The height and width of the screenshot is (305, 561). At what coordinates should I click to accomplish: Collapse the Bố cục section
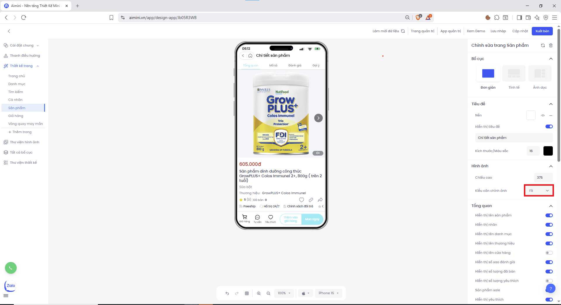click(x=551, y=59)
